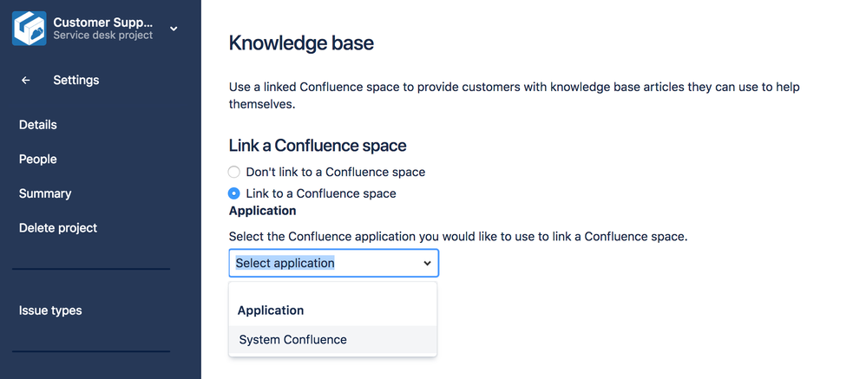Screen dimensions: 866x379
Task: Open Details in settings sidebar
Action: coord(38,125)
